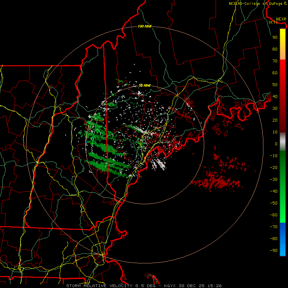Image resolution: width=288 pixels, height=288 pixels.
Task: Click the positive 20 scale value
Action: click(275, 120)
